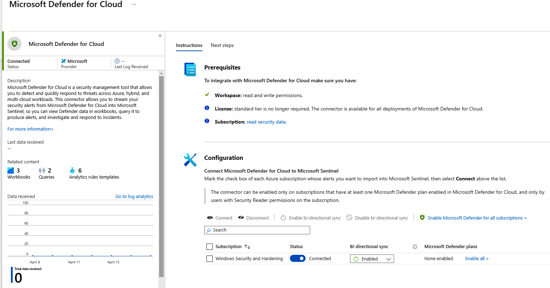Click the 'Subscription' column header text
The height and width of the screenshot is (288, 550).
(x=228, y=246)
